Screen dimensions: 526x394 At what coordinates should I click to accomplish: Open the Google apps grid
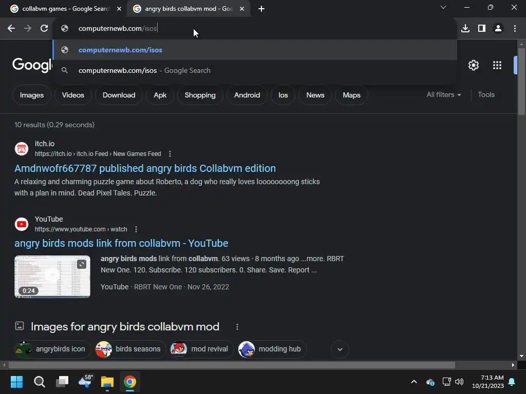coord(497,65)
